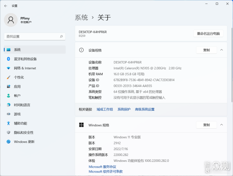Image resolution: width=233 pixels, height=176 pixels.
Task: Click device ID 67B2B9F8-7536-4B41-8942-C1AC72D03814
Action: pos(144,80)
